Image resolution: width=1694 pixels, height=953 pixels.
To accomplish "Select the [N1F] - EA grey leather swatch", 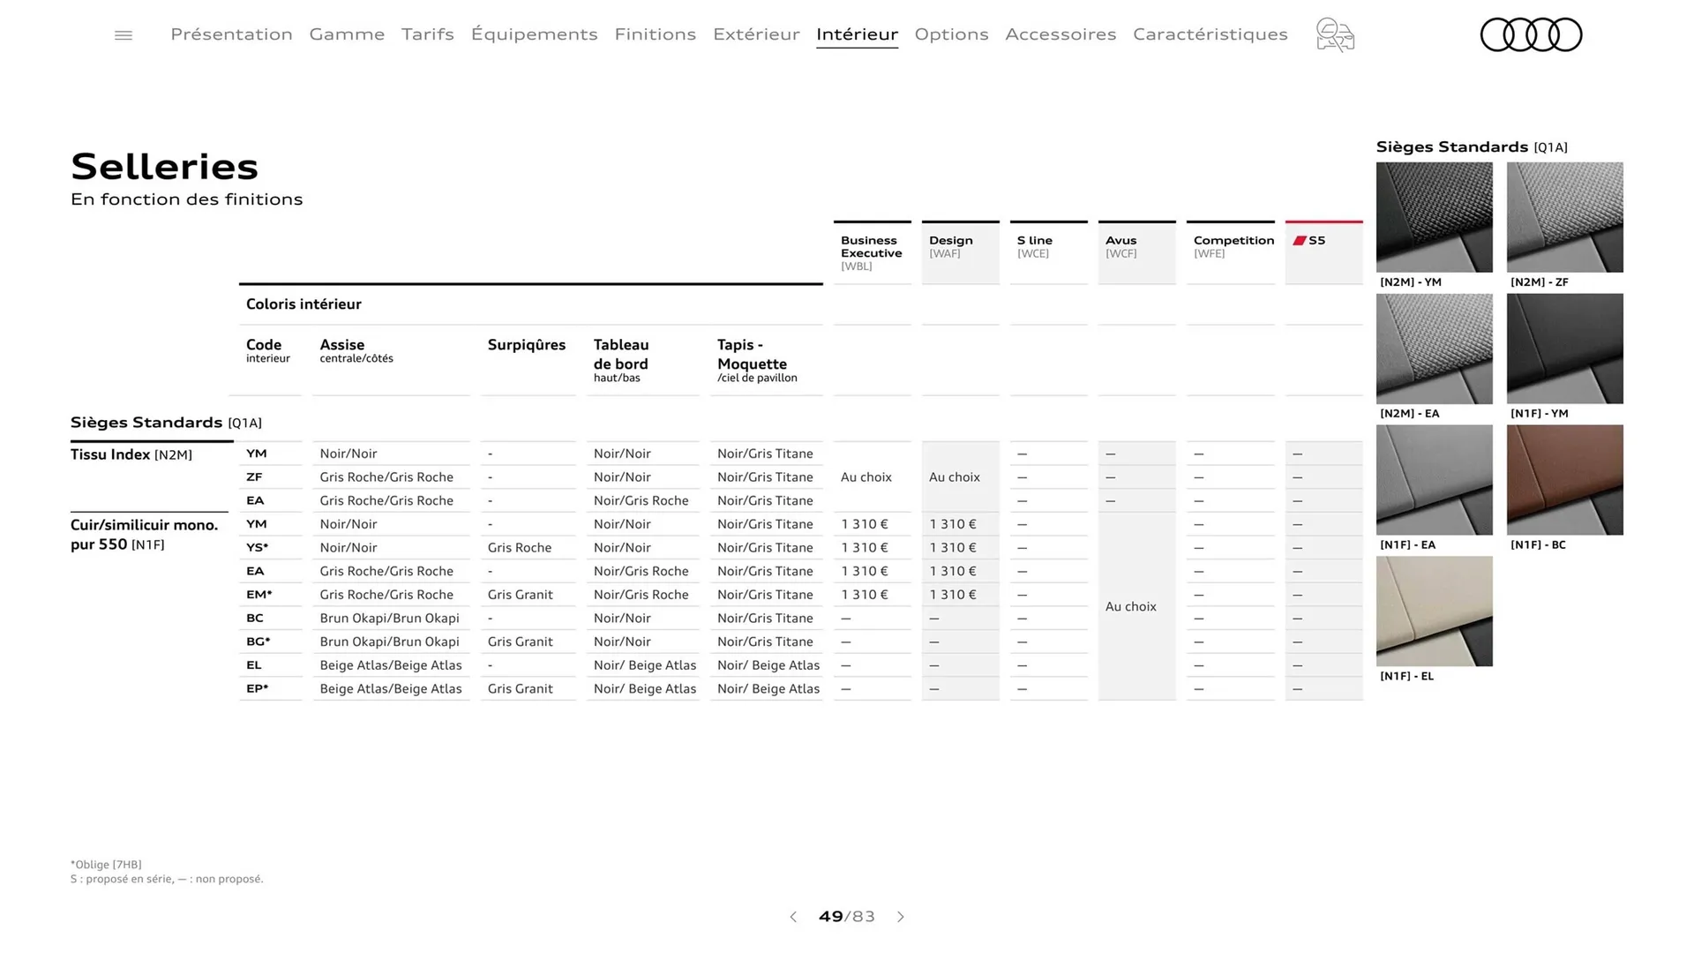I will [1435, 480].
